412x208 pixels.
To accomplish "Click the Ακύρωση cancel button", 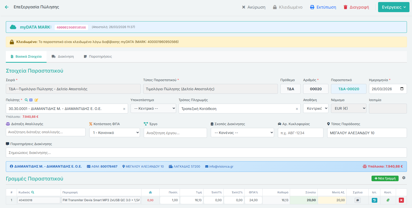I will coord(254,7).
